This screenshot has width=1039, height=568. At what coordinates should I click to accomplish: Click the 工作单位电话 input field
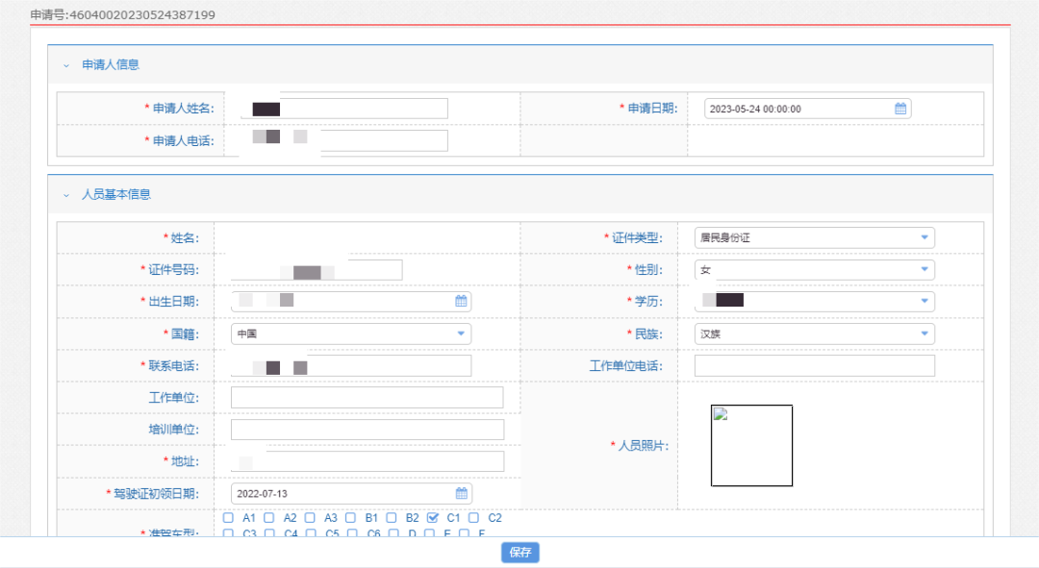pyautogui.click(x=814, y=365)
